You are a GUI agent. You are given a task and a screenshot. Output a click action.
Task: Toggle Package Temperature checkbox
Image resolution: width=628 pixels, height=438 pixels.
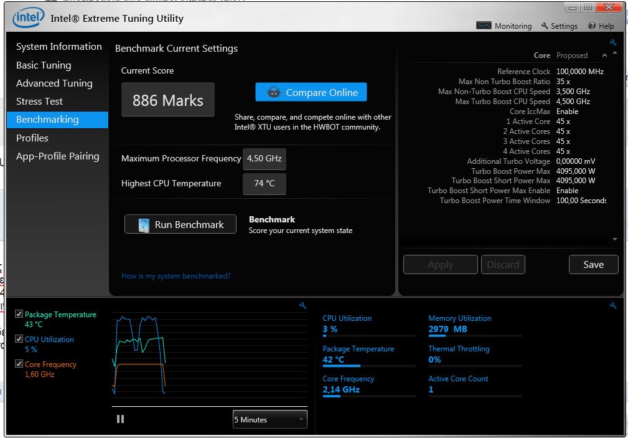[x=19, y=313]
